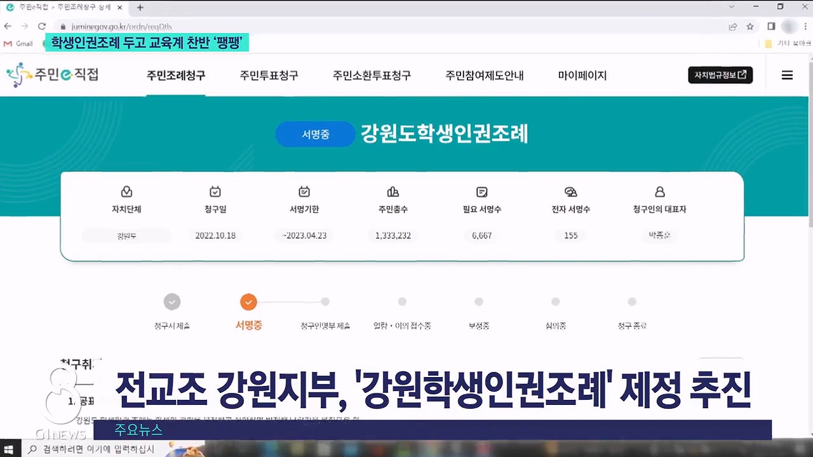Expand the Chrome tab search chevron
This screenshot has height=457, width=813.
(x=730, y=7)
